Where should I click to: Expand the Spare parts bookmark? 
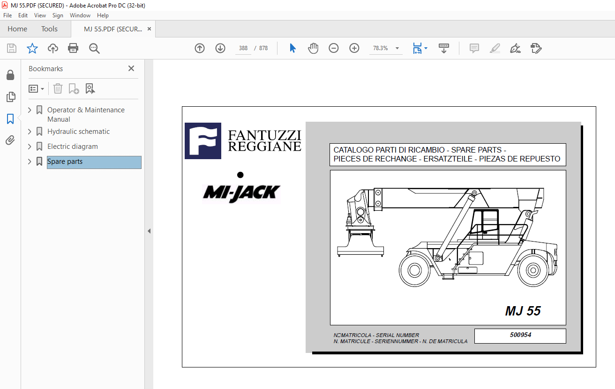point(30,161)
